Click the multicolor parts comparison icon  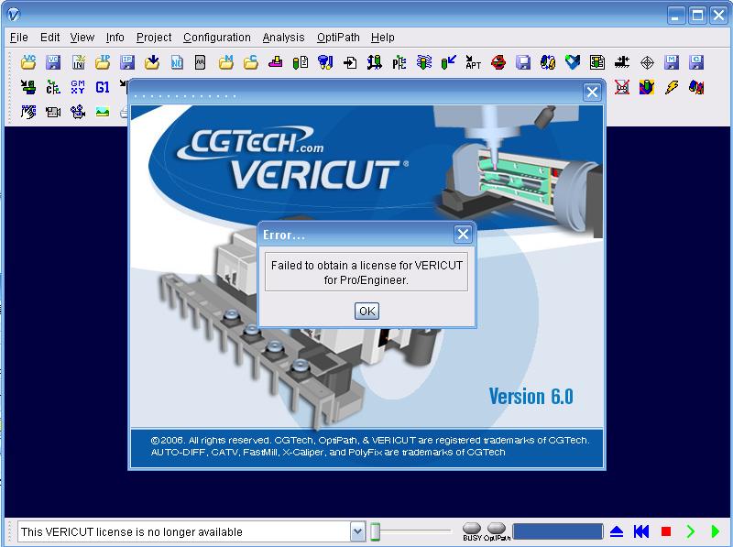pos(696,87)
